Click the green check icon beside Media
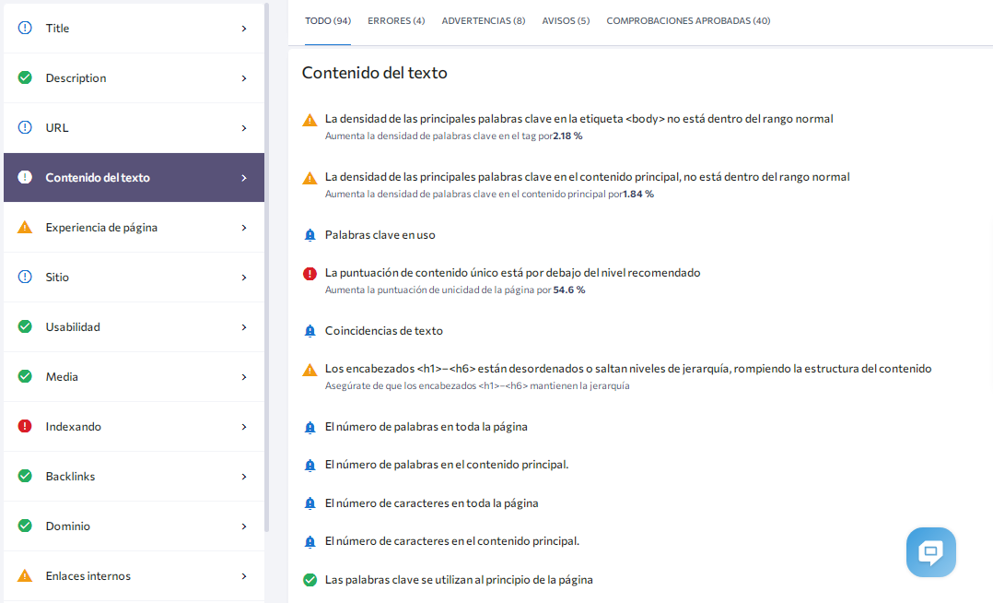 [x=25, y=376]
